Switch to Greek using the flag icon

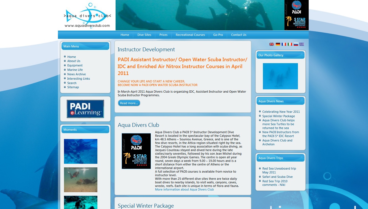302,44
